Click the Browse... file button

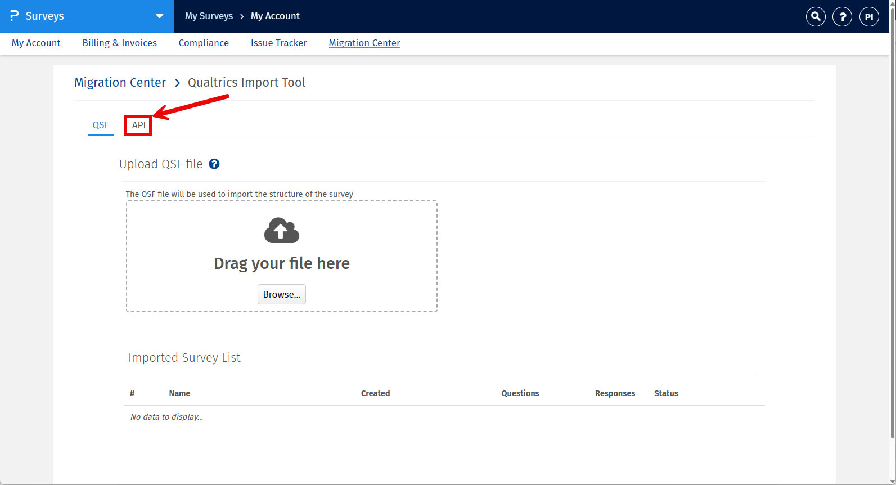(x=282, y=294)
